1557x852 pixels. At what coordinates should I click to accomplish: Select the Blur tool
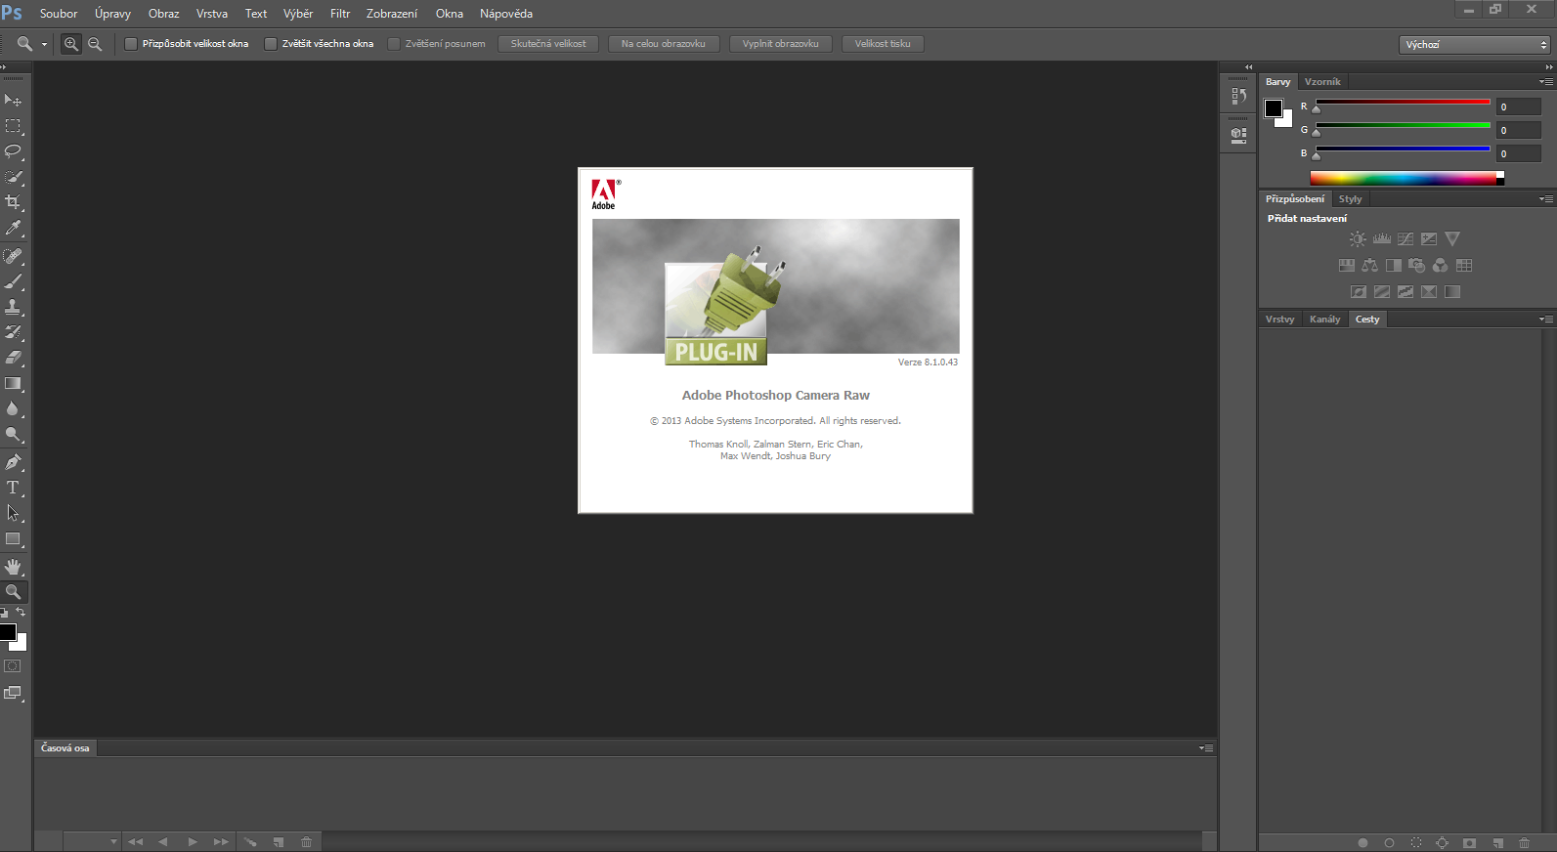(13, 409)
